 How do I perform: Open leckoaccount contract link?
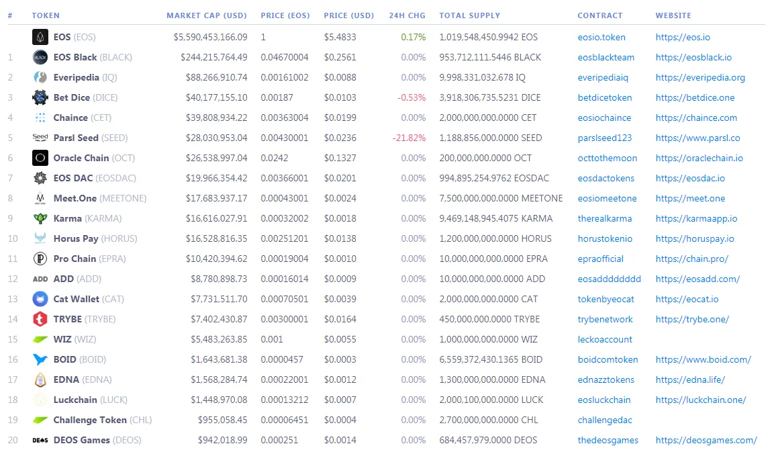(605, 339)
